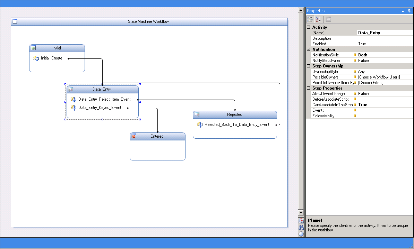This screenshot has width=414, height=249.
Task: Click the Events yellow marker icon
Action: pos(355,110)
